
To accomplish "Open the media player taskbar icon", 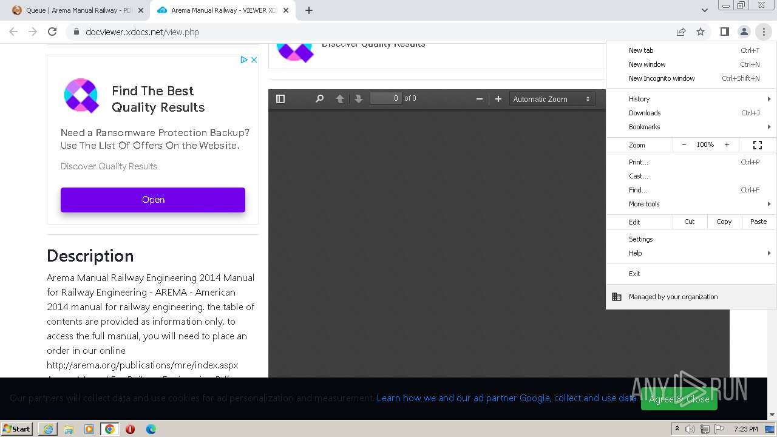I will (x=89, y=429).
